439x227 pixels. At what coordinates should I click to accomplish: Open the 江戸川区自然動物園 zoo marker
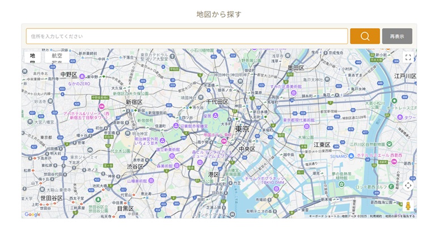coord(389,144)
